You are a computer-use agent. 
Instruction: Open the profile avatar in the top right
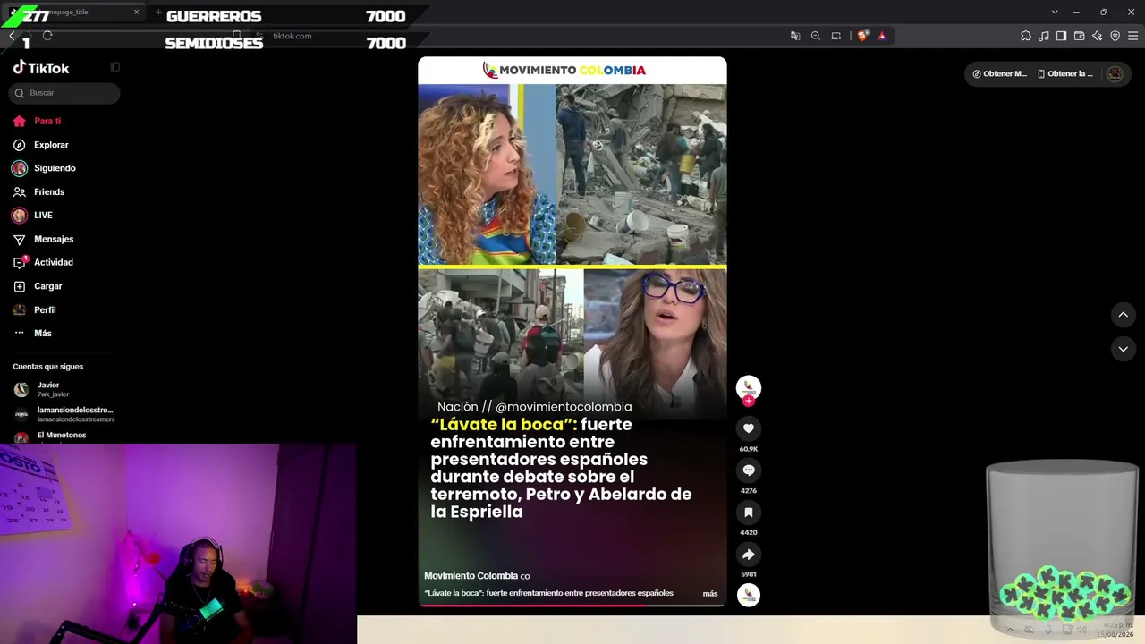[1115, 74]
